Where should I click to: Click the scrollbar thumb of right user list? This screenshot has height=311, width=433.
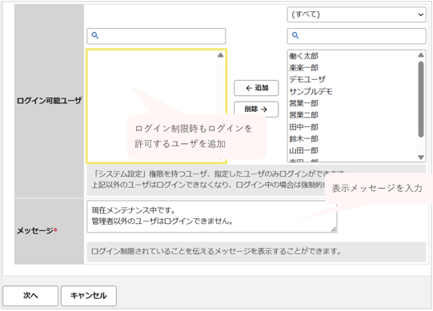pyautogui.click(x=421, y=99)
